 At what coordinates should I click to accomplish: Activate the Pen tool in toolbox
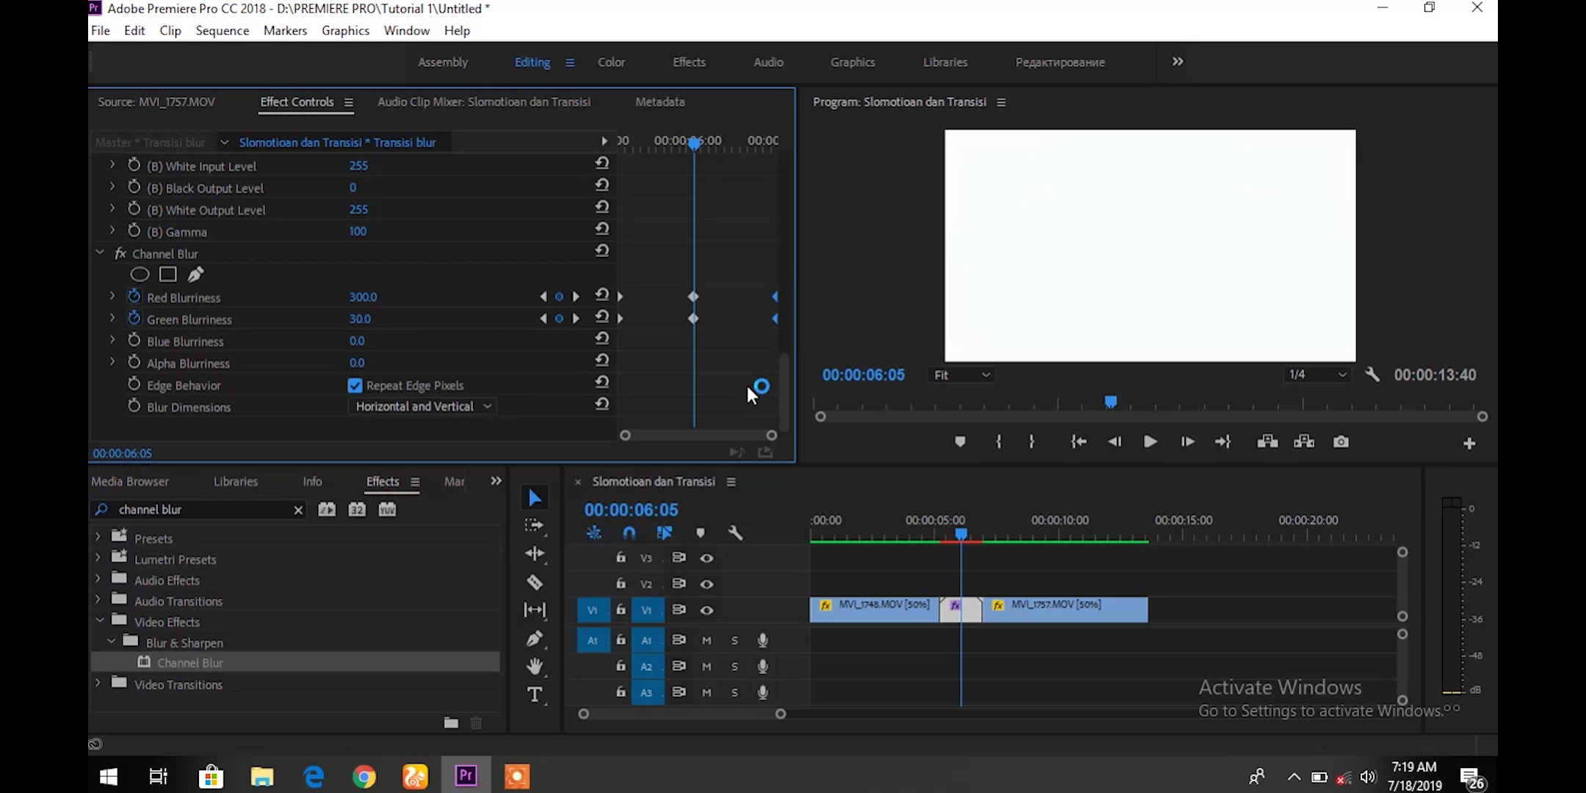(535, 639)
